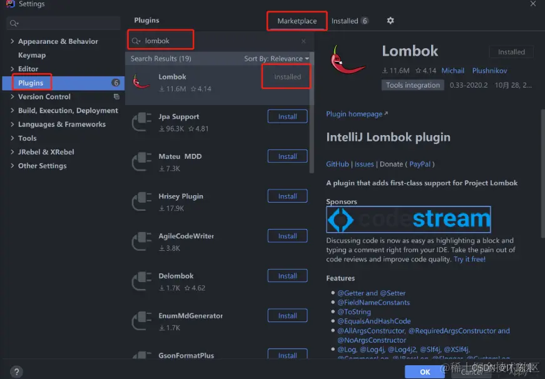Image resolution: width=545 pixels, height=379 pixels.
Task: Open the GitHub link
Action: (x=337, y=164)
